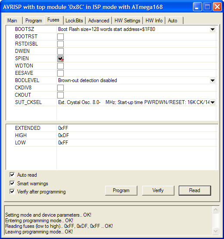Open the BODLEVEL dropdown arrow

[x=212, y=80]
